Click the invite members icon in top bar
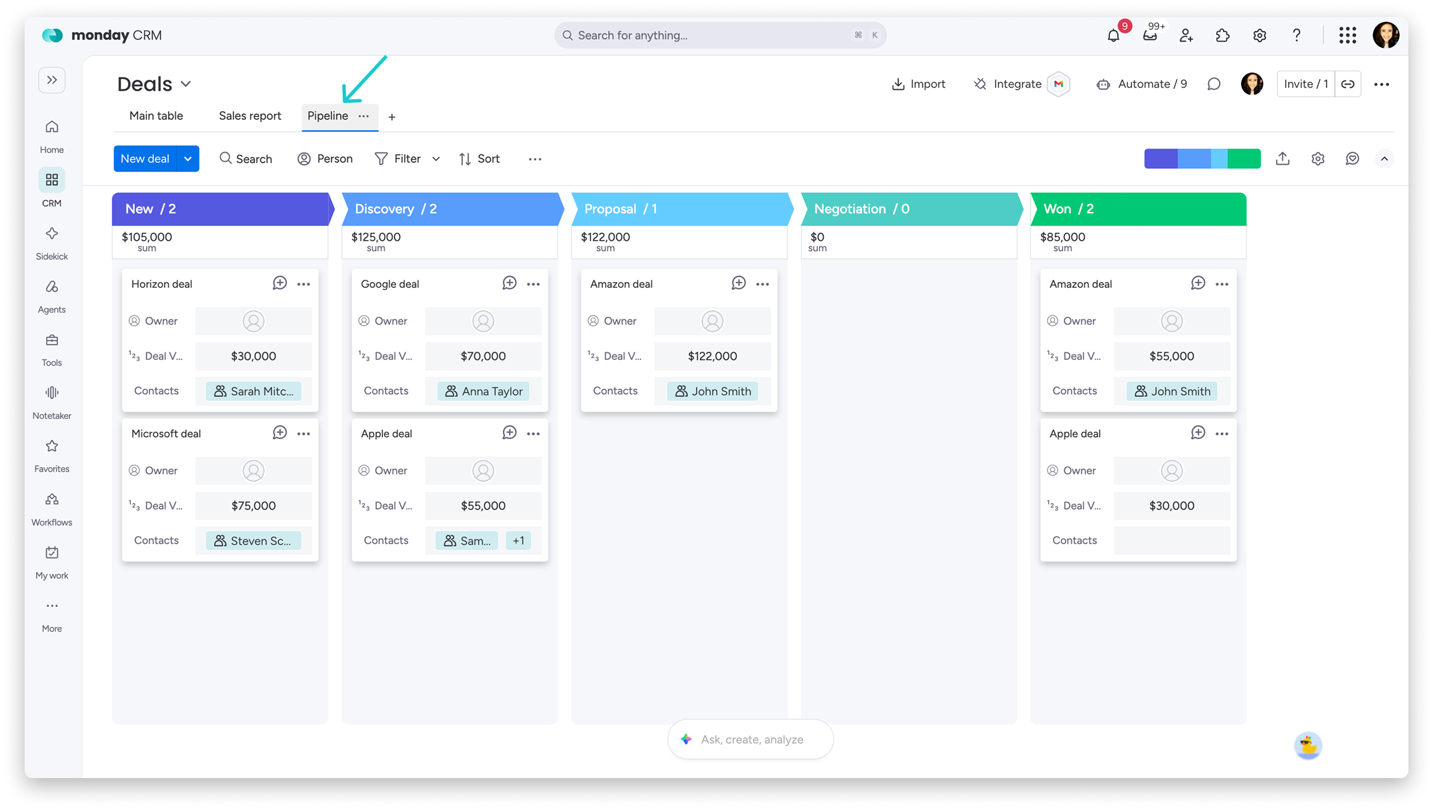The width and height of the screenshot is (1433, 810). [x=1186, y=35]
